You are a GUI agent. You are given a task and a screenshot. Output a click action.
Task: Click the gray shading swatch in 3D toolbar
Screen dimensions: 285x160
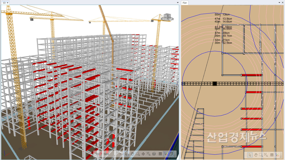point(160,154)
